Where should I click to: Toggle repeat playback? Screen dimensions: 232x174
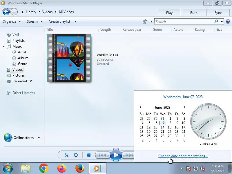point(76,155)
